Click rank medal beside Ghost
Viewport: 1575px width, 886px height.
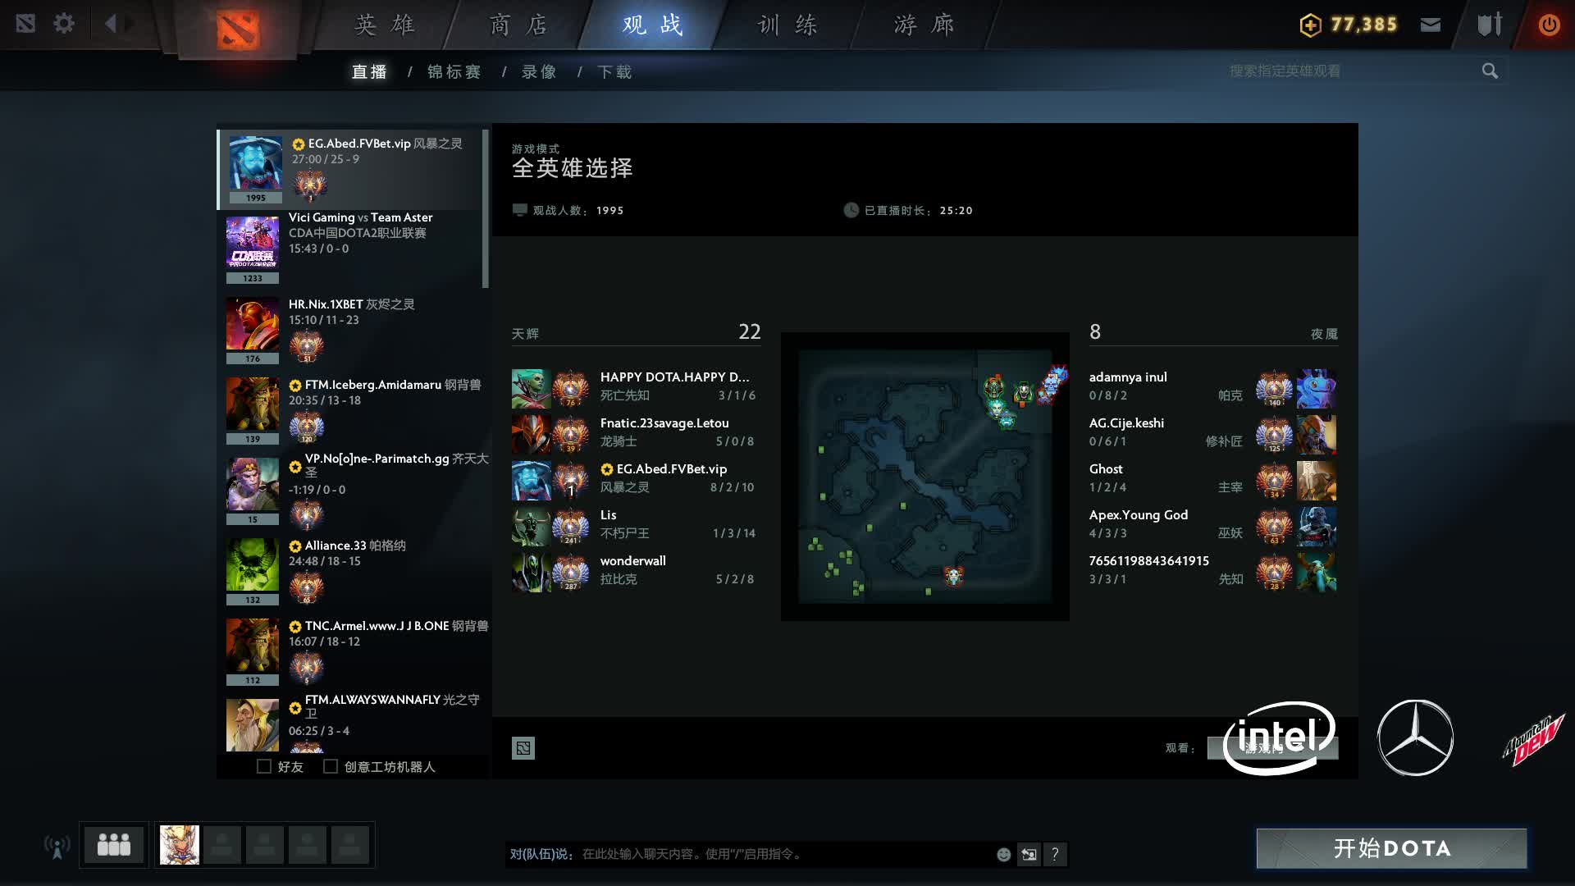coord(1275,481)
